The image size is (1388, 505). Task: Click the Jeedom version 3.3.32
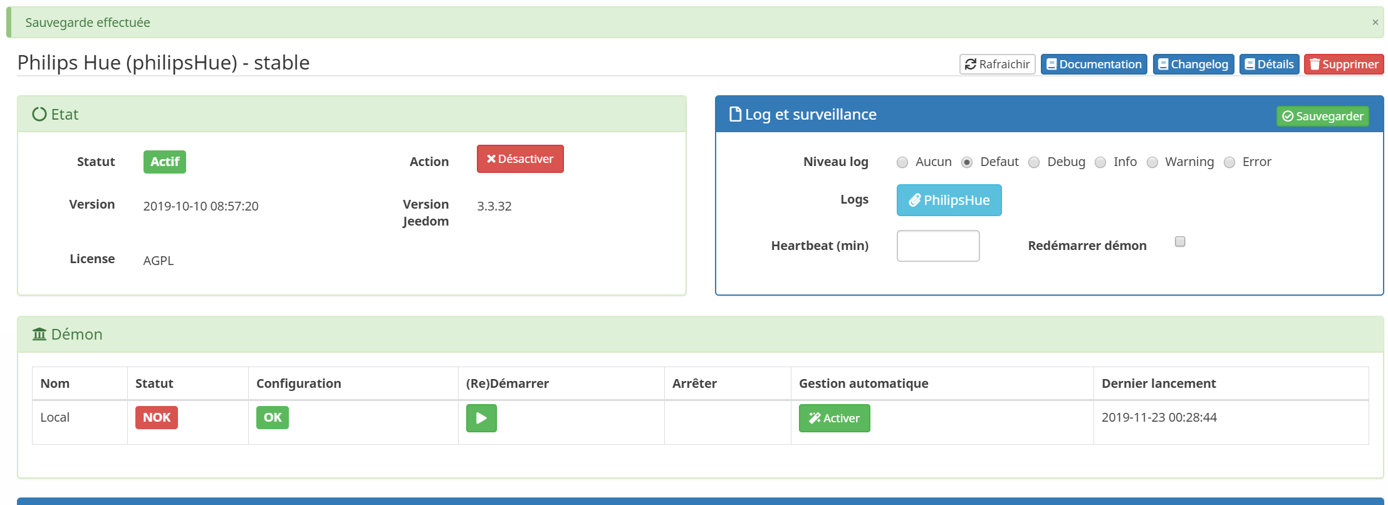click(494, 206)
